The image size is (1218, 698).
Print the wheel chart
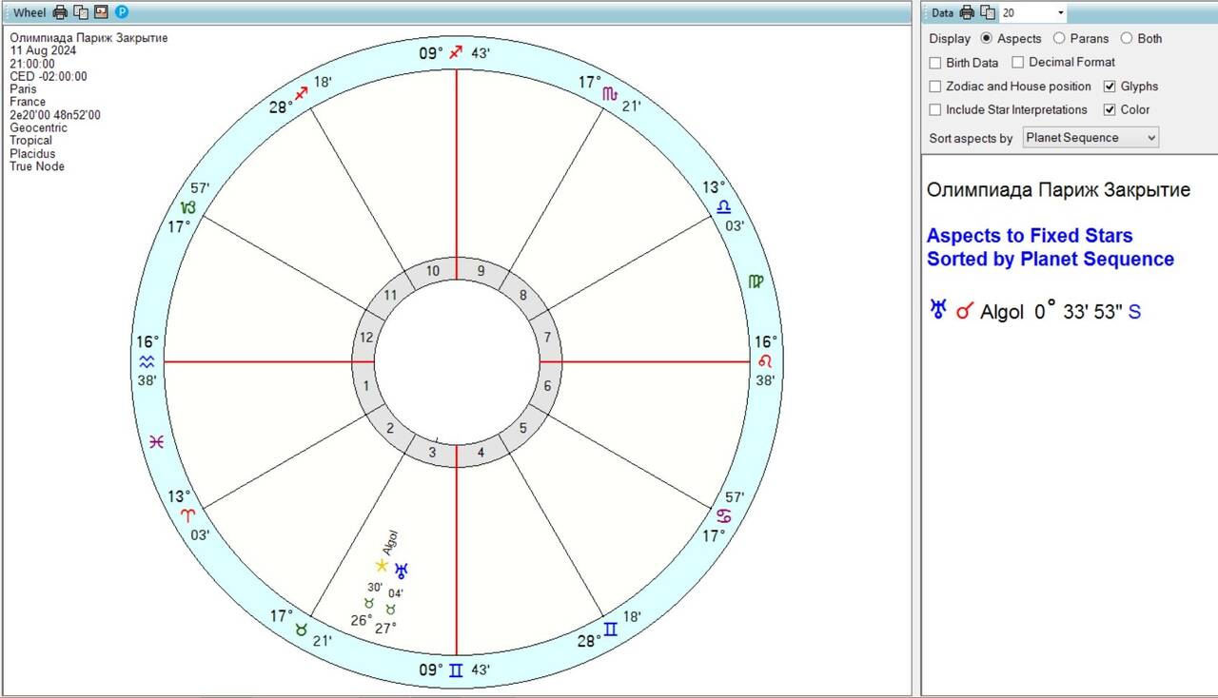coord(60,12)
